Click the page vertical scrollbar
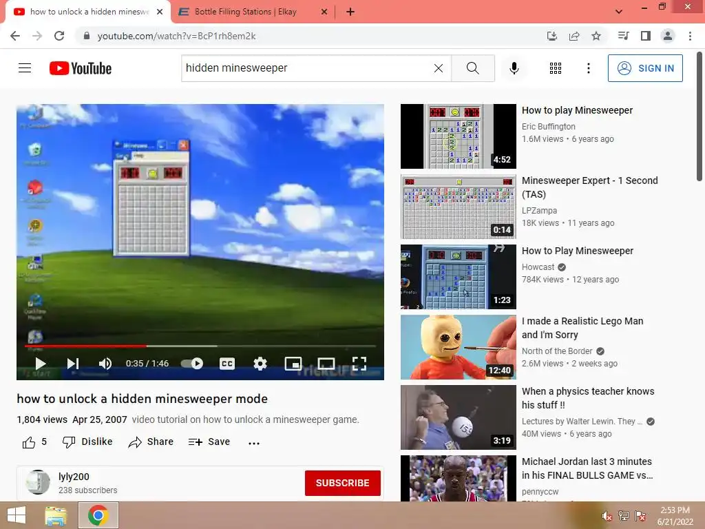705x529 pixels. click(x=699, y=118)
